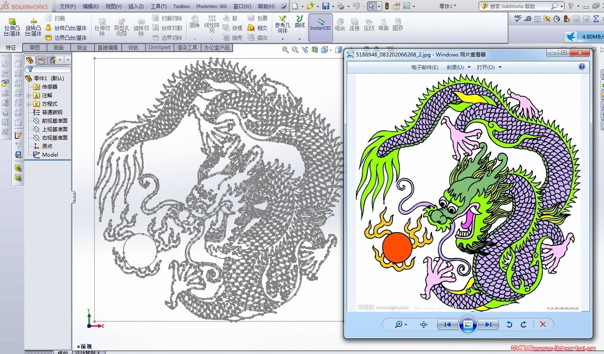Click the Open folder icon in SolidWorks toolbar

(x=310, y=6)
